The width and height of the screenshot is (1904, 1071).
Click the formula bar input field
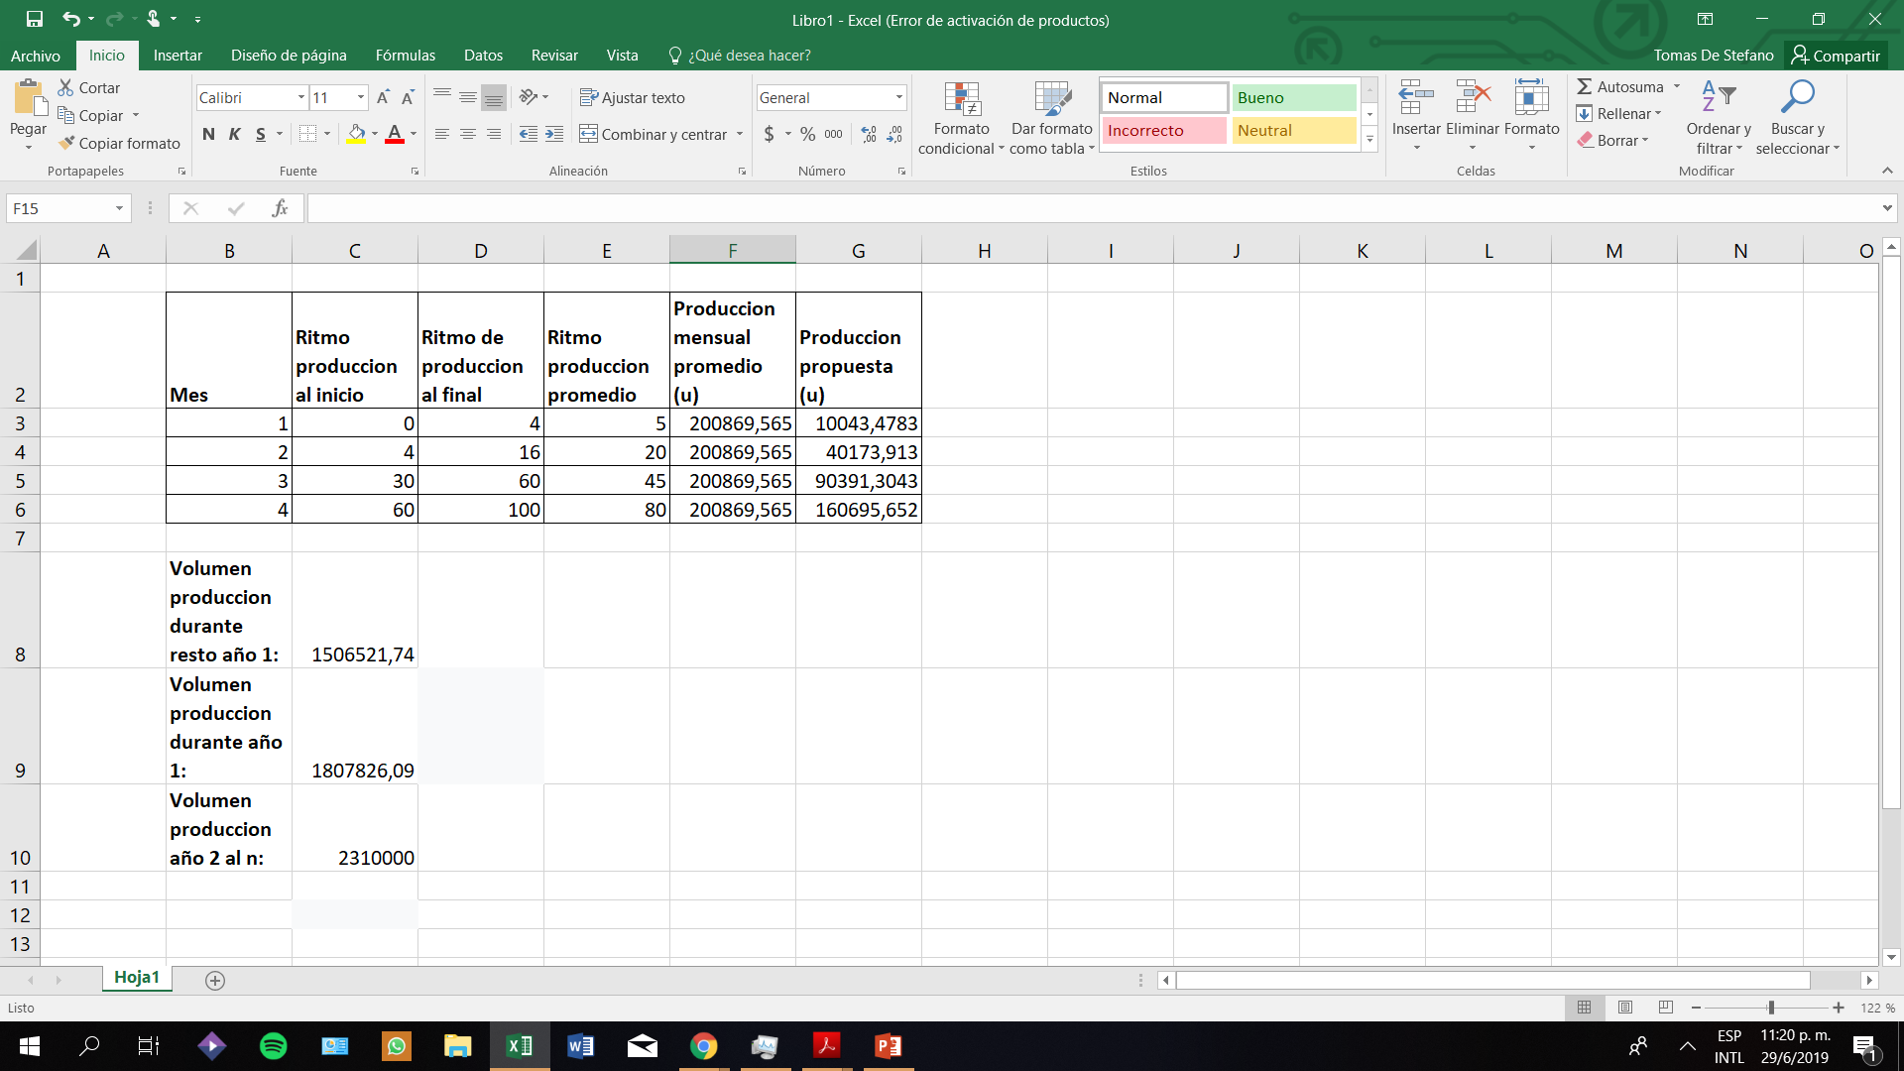click(1093, 208)
